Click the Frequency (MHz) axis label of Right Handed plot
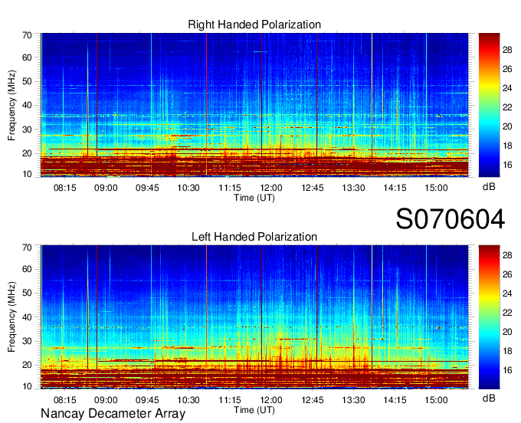Screen dimensions: 521x423 11,105
